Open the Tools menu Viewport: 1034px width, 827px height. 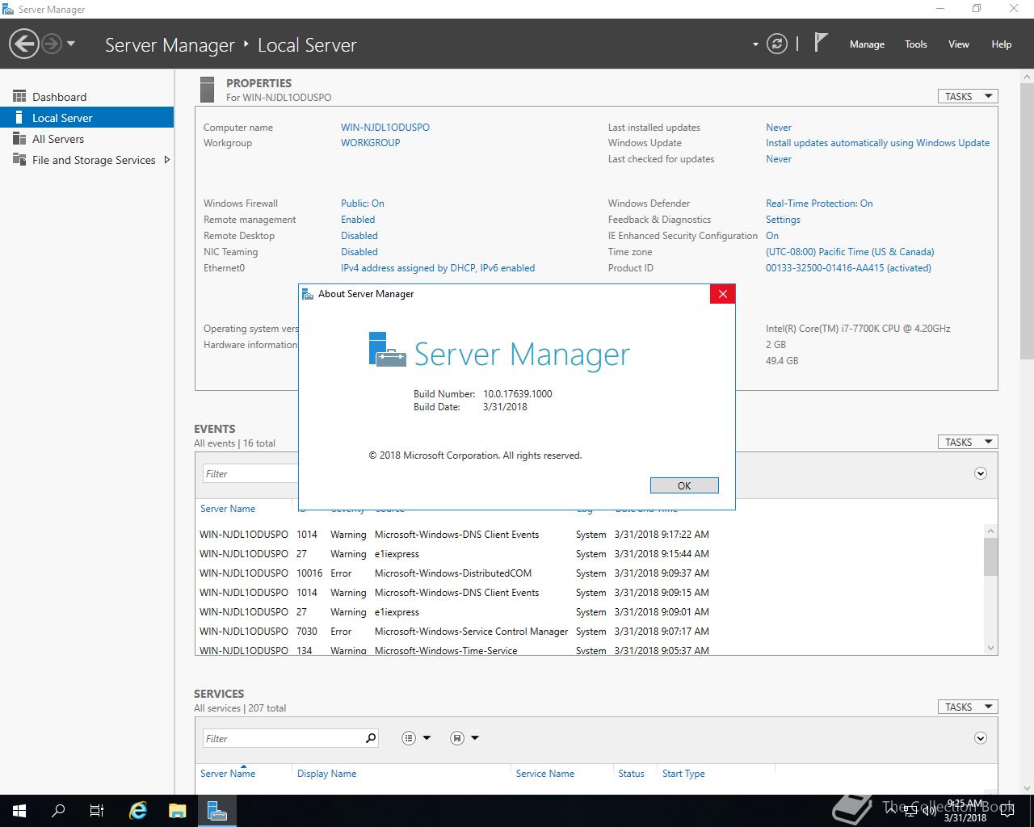(x=916, y=44)
